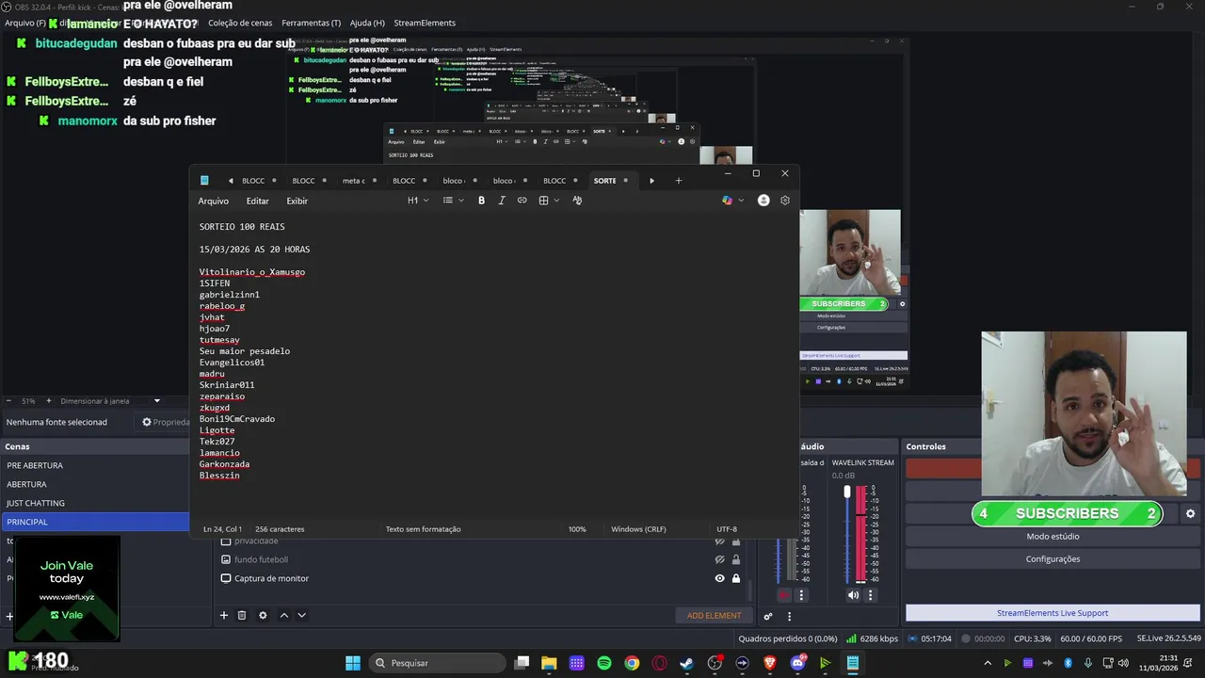Move source up with arrow
This screenshot has width=1205, height=678.
[283, 615]
